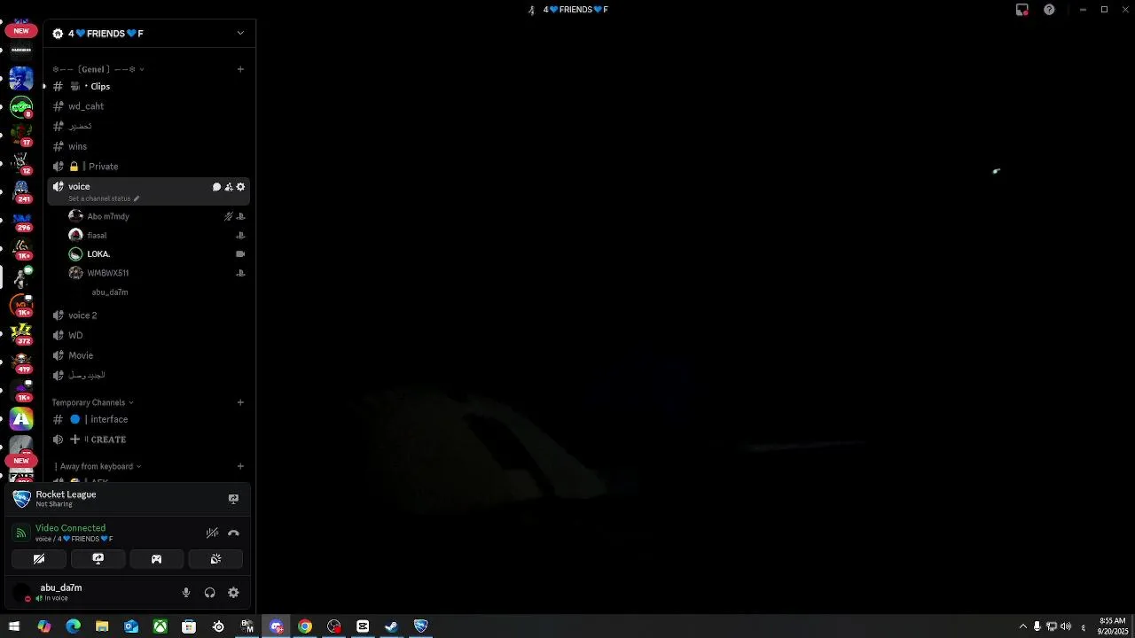Viewport: 1135px width, 638px height.
Task: Open chat for the voice channel
Action: click(x=216, y=187)
